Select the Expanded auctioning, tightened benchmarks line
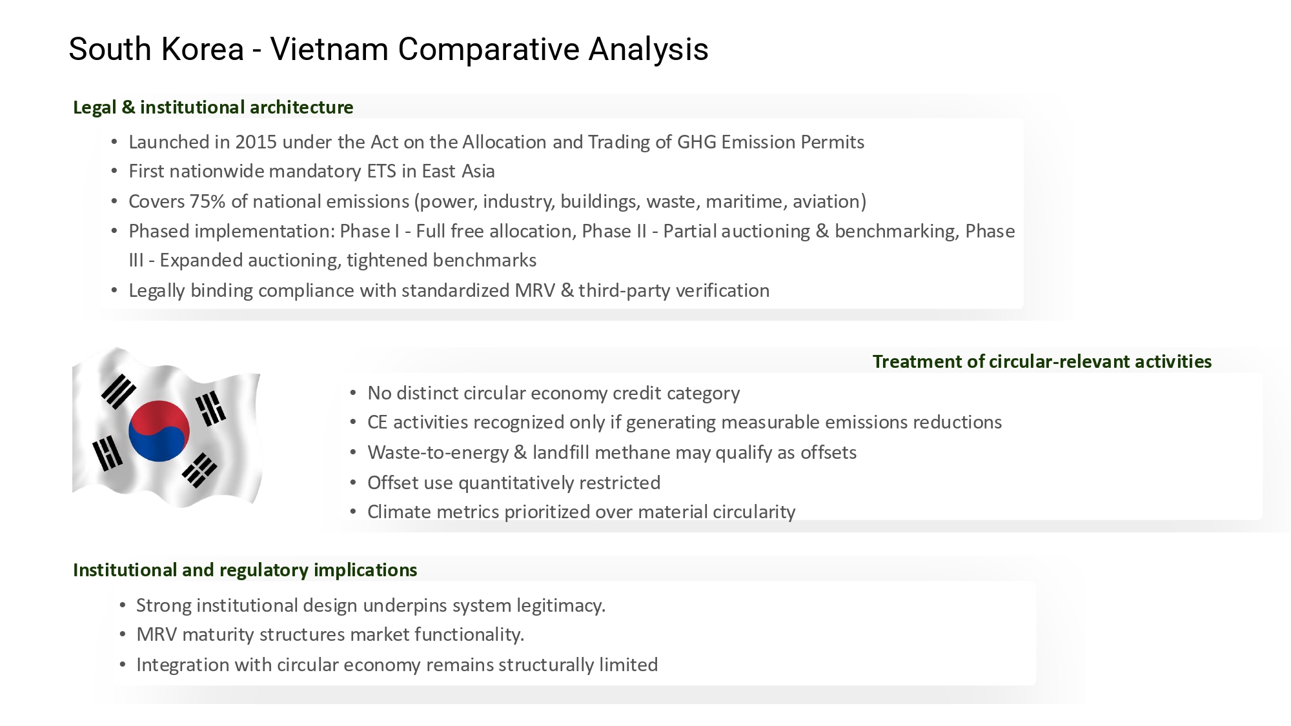Viewport: 1291px width, 726px height. click(x=332, y=260)
